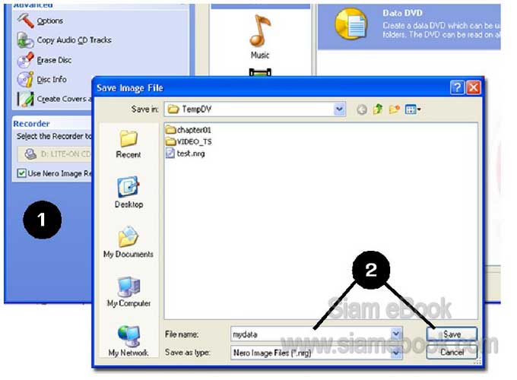Click the Options text link
The image size is (517, 380).
pos(49,21)
